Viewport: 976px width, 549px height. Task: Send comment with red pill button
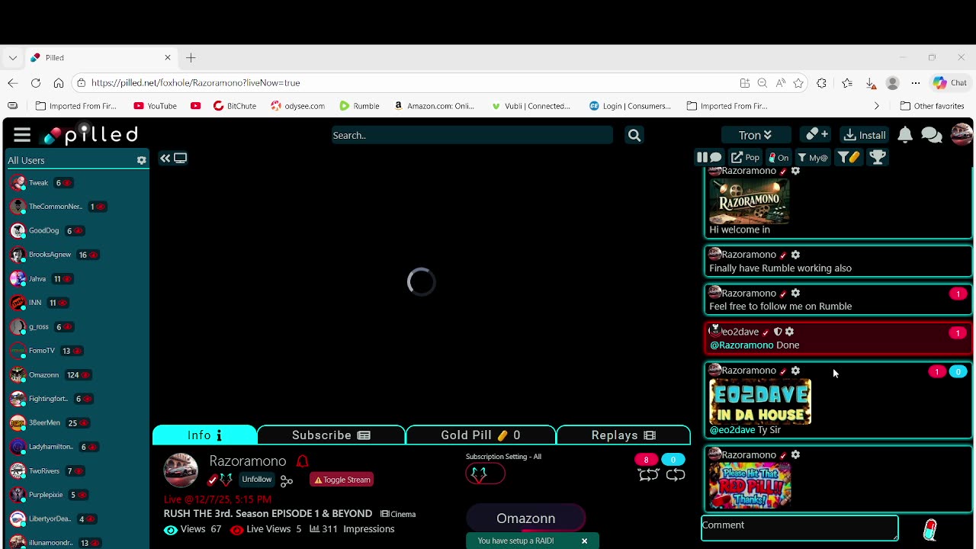click(x=929, y=530)
